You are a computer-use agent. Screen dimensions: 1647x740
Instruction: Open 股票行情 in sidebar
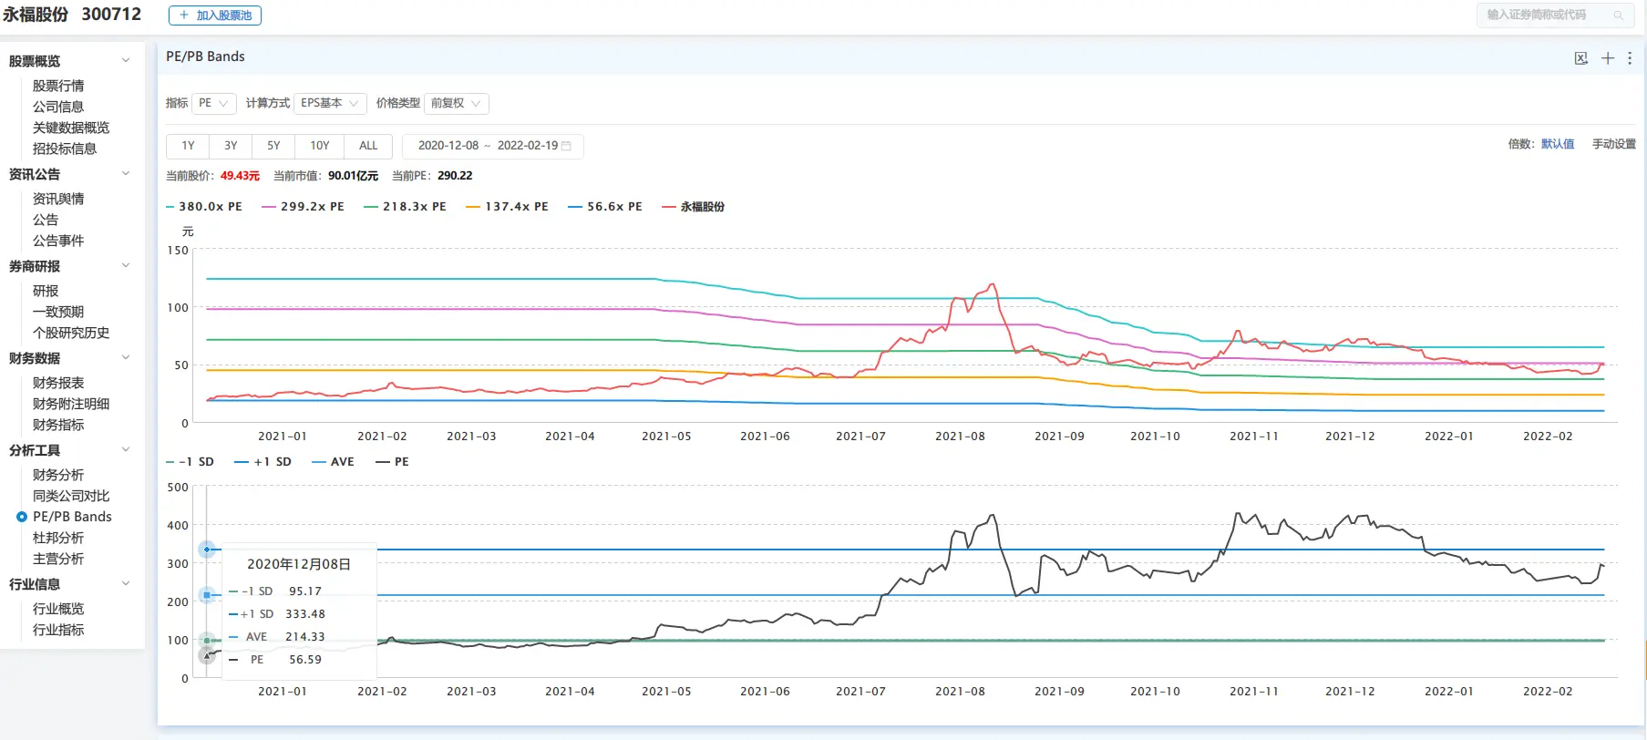pos(58,86)
